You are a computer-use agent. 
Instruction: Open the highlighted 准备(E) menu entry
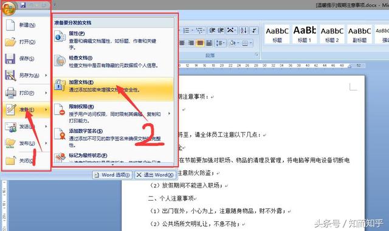(x=26, y=109)
